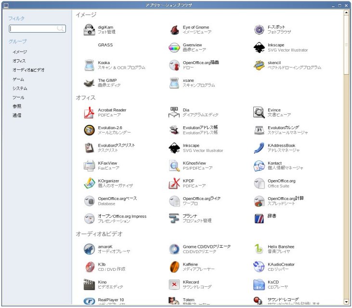
Task: Launch the Kooka scan program icon
Action: pos(90,65)
